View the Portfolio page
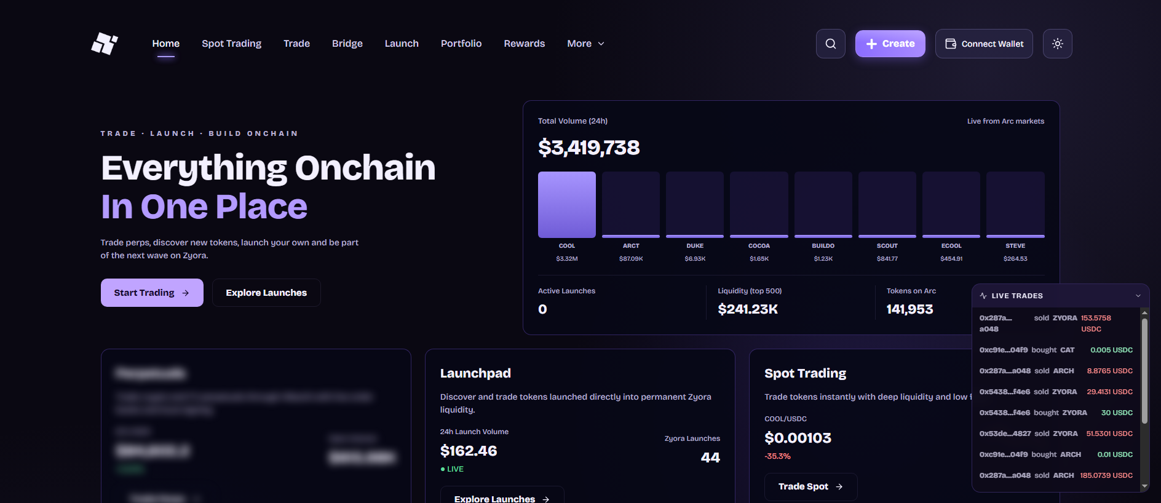 (461, 44)
